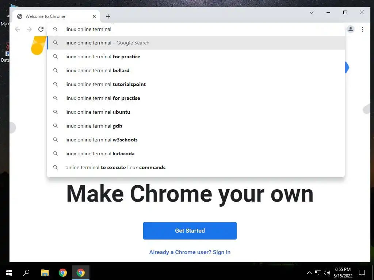The height and width of the screenshot is (280, 374).
Task: Close the Welcome to Chrome tab
Action: tap(94, 16)
